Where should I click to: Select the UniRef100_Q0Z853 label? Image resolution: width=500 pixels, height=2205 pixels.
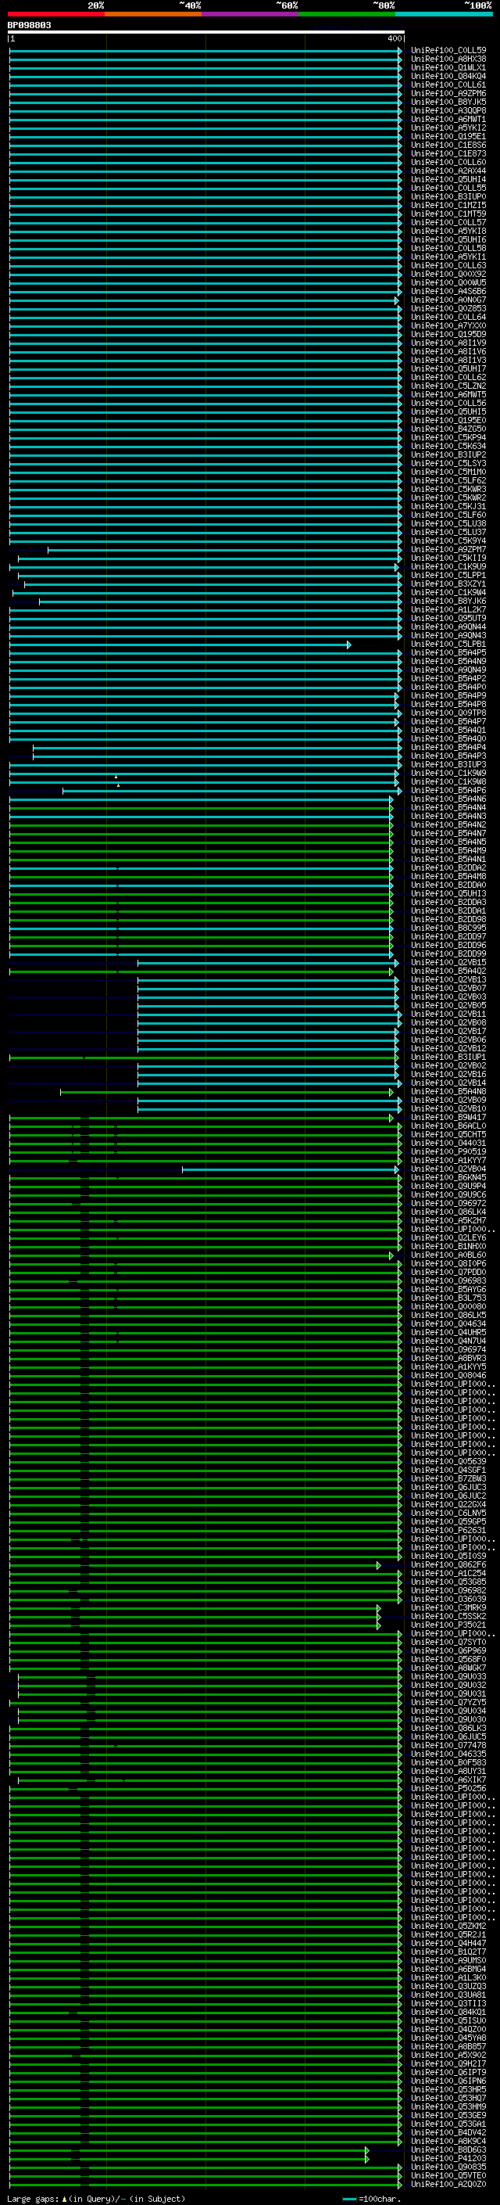click(x=448, y=309)
